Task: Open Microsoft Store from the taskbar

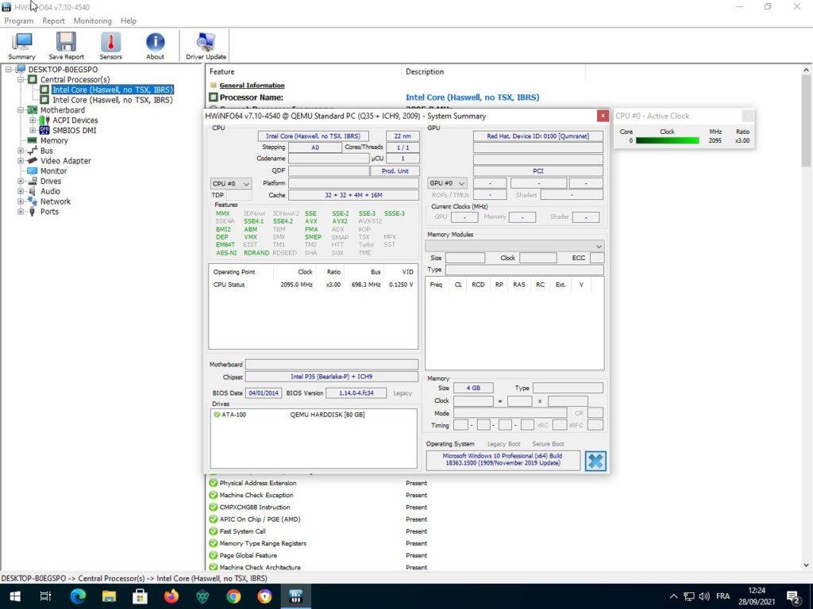Action: coord(140,596)
